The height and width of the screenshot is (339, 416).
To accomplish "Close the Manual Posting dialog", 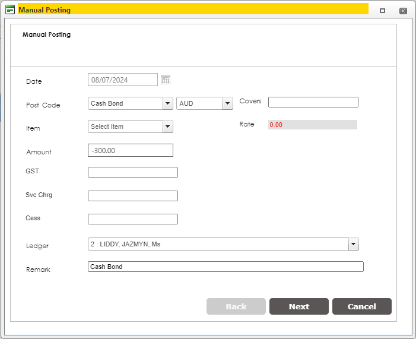I will click(x=403, y=11).
